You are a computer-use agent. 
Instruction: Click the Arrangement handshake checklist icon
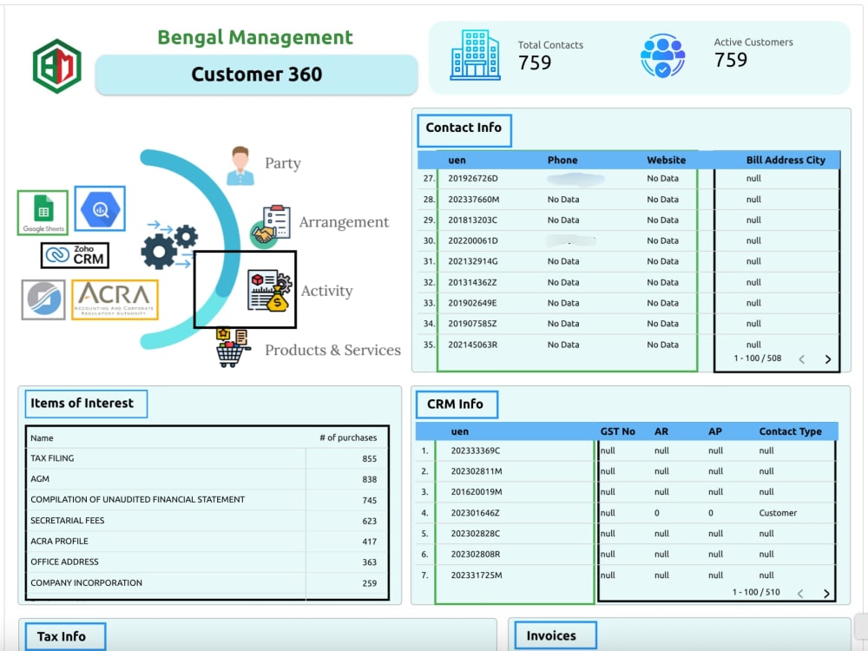(270, 227)
